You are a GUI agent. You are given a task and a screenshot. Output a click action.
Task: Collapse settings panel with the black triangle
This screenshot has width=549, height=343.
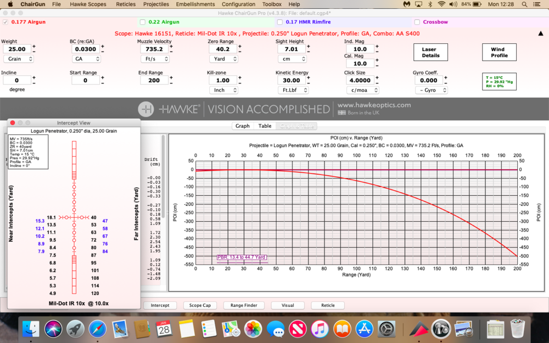tap(541, 33)
